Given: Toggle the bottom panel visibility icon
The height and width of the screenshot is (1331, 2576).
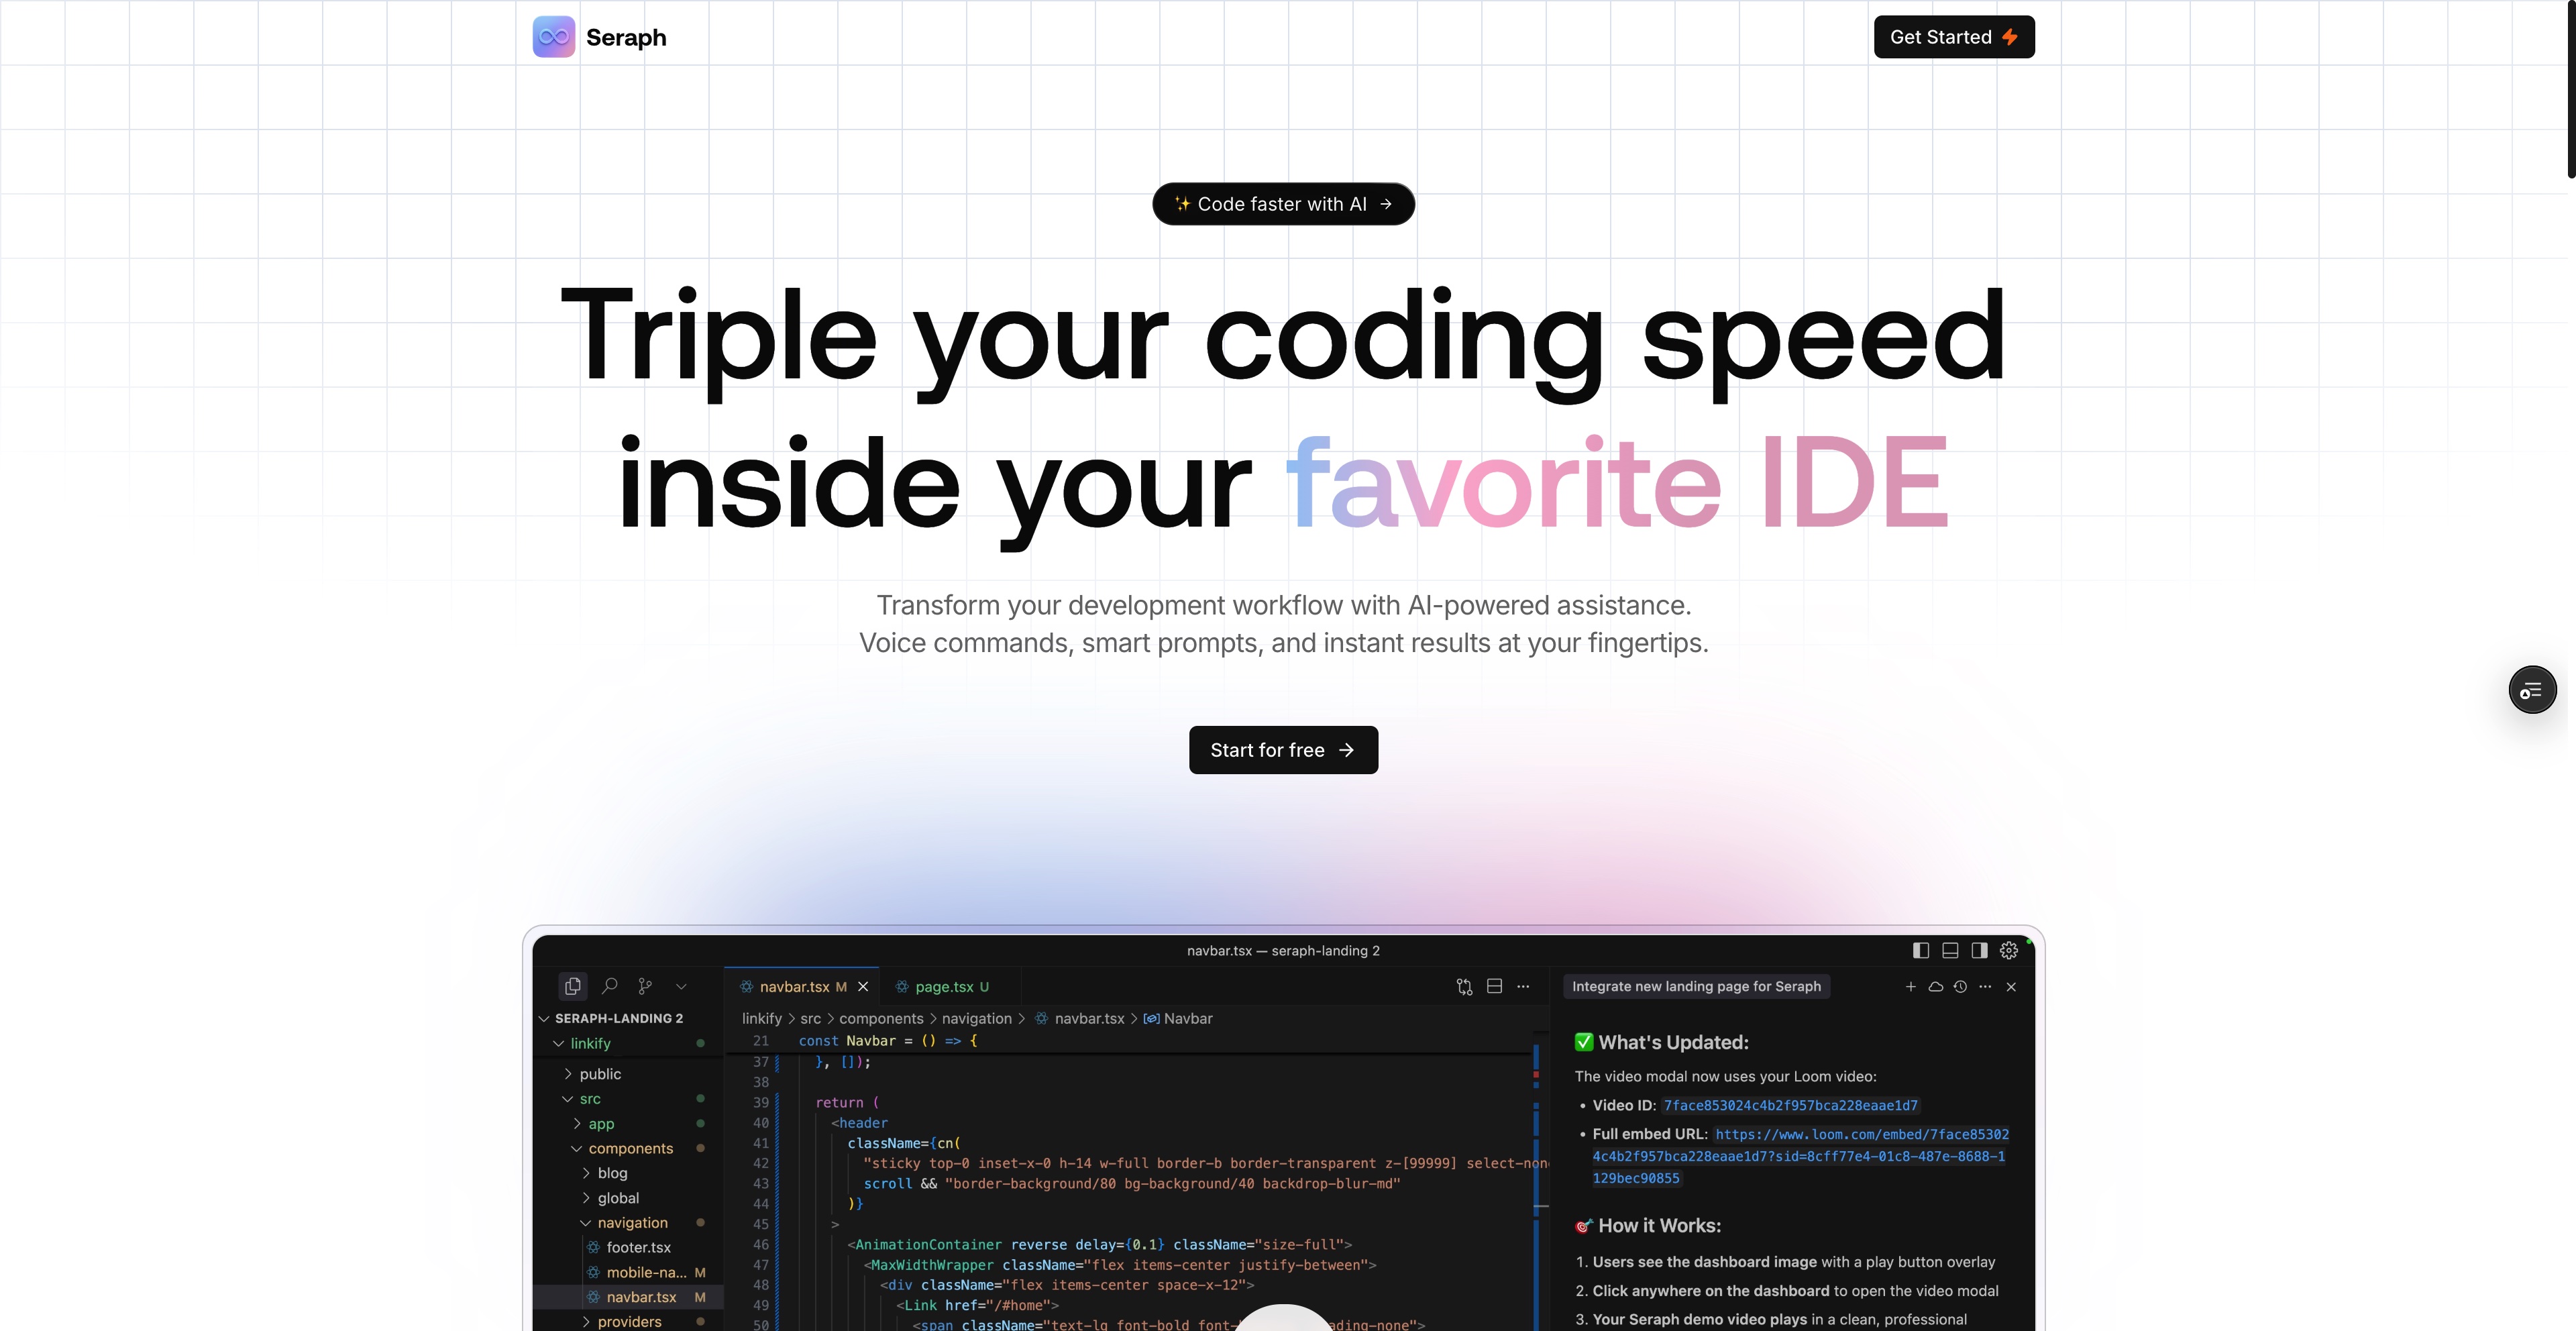Looking at the screenshot, I should 1950,950.
